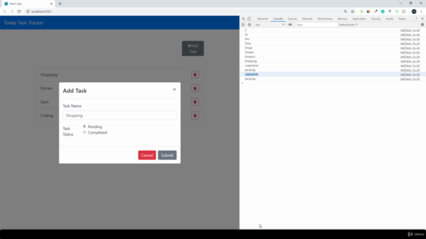Image resolution: width=426 pixels, height=239 pixels.
Task: Activate the DevTools inspect element tool
Action: (x=243, y=19)
